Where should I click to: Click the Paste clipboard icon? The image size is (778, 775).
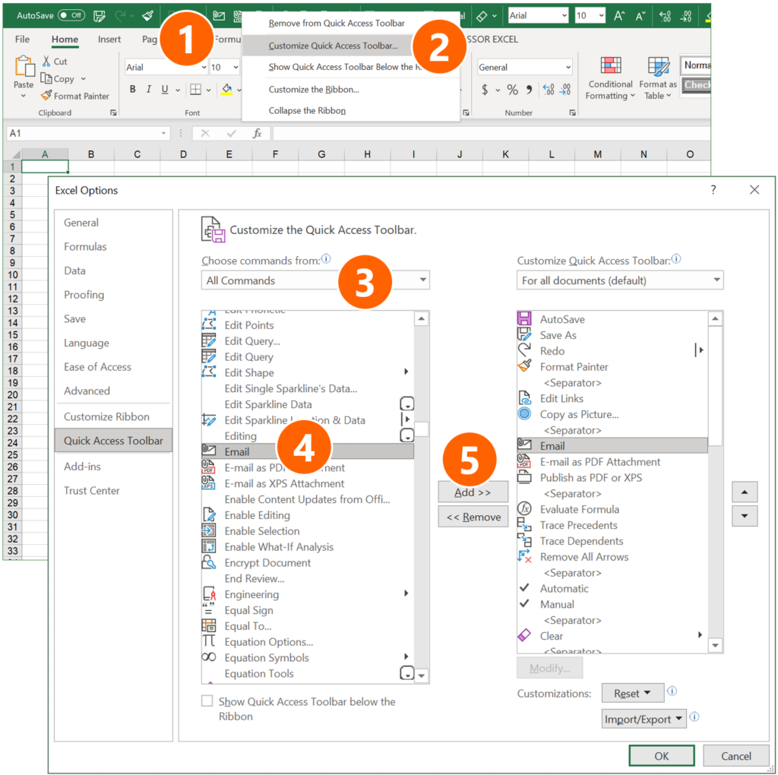coord(24,66)
